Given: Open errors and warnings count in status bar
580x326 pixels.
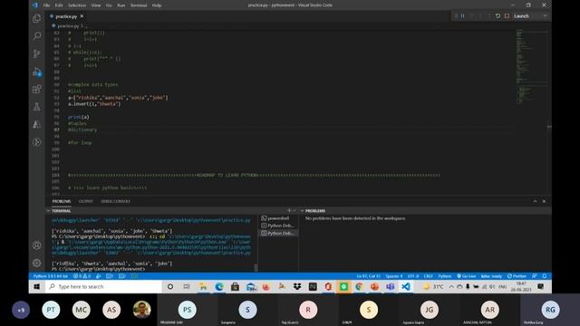Looking at the screenshot, I should click(x=82, y=276).
